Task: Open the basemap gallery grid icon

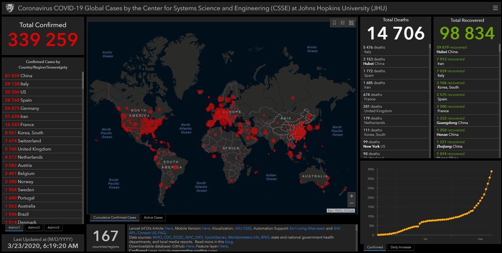Action: (351, 23)
